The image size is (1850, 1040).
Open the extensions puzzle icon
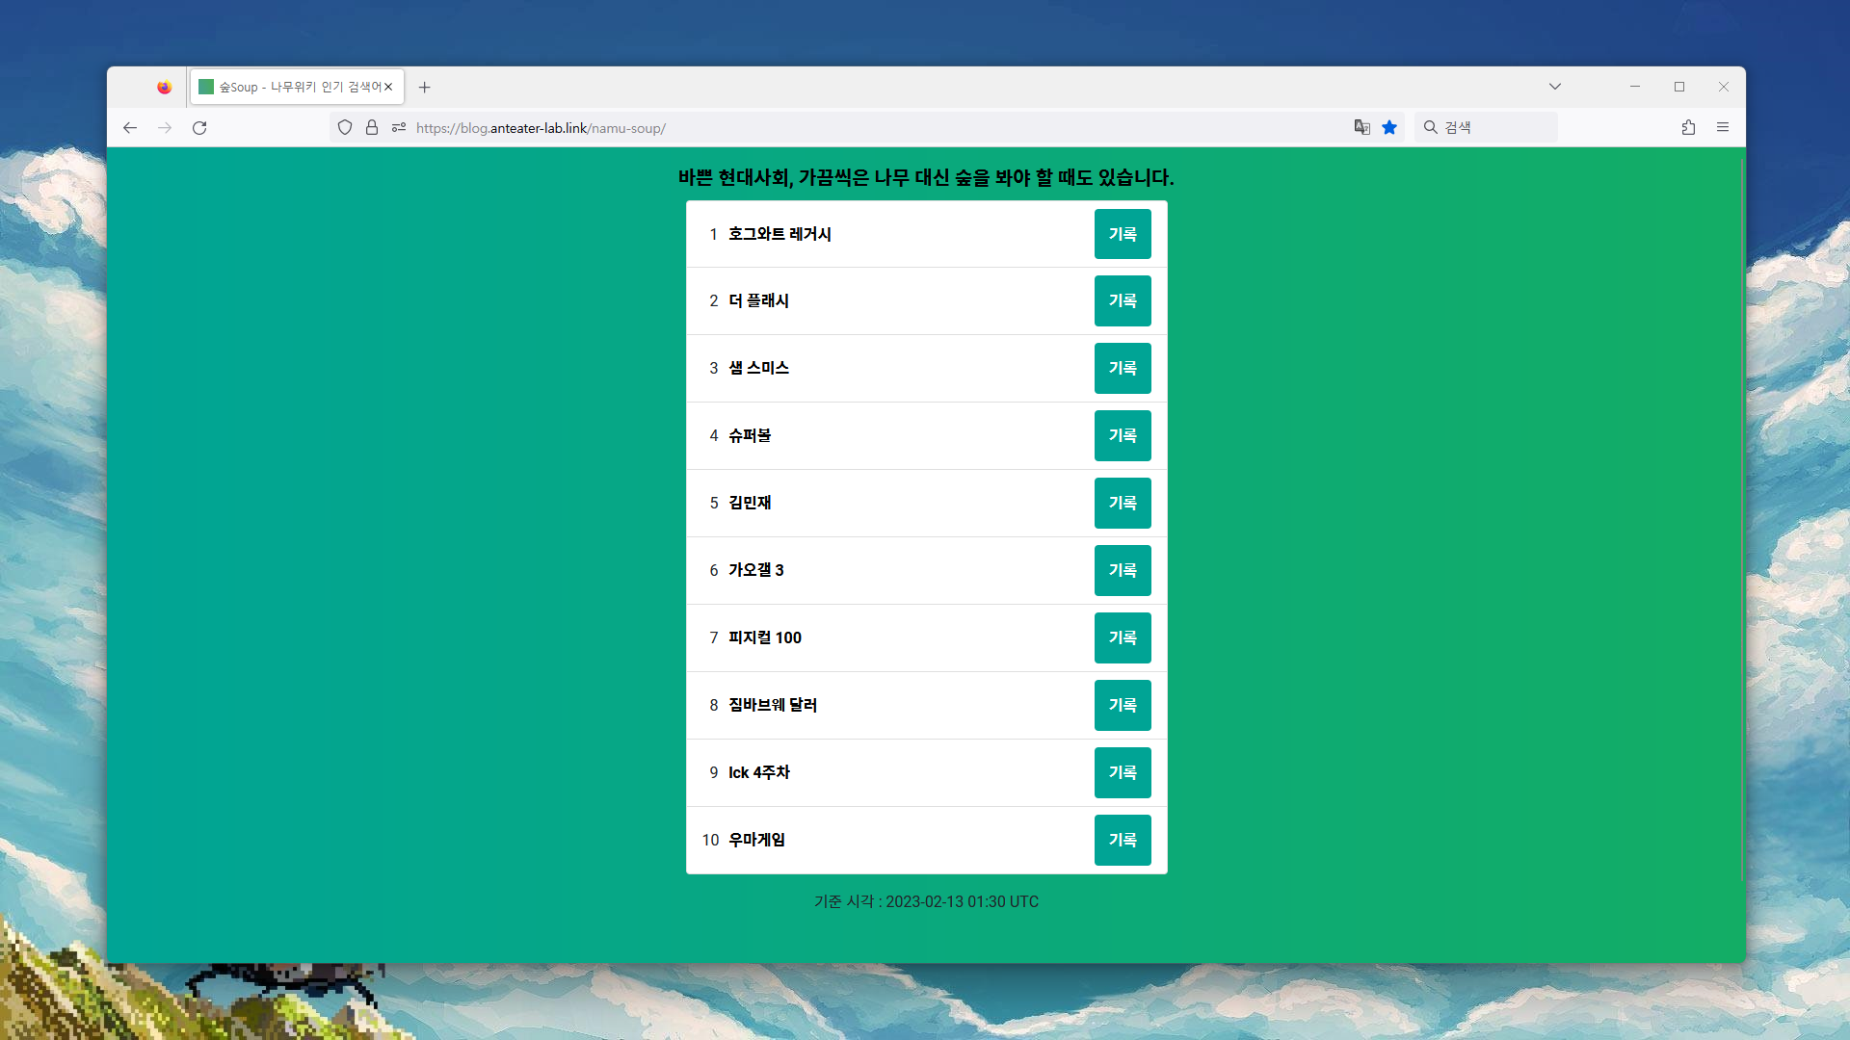(1688, 127)
